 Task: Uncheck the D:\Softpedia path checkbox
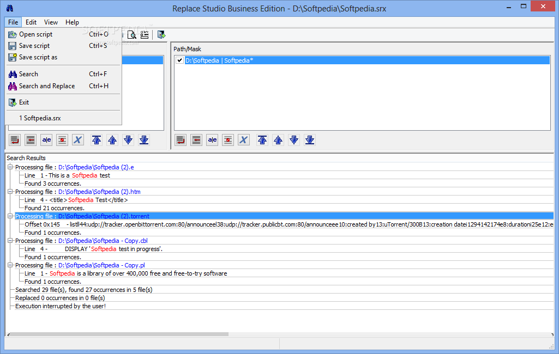pos(179,60)
